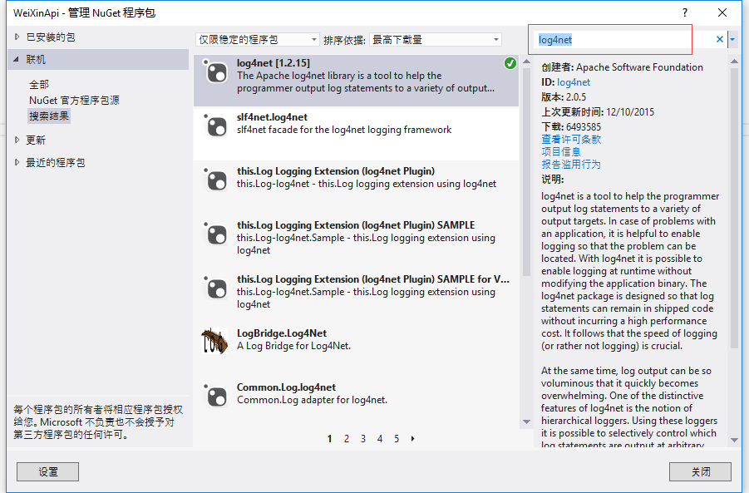Viewport: 749px width, 493px height.
Task: Click the slf4net.log4net package icon
Action: coord(215,126)
